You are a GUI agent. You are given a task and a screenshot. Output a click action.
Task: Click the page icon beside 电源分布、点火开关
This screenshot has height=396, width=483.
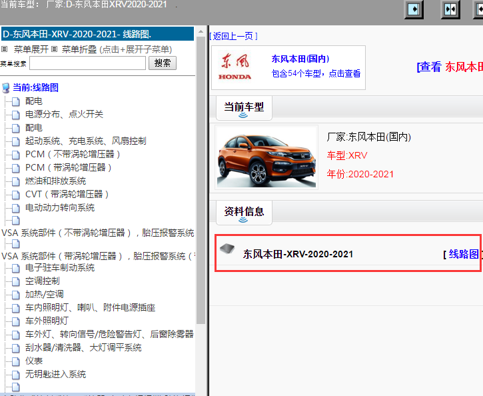tap(16, 115)
